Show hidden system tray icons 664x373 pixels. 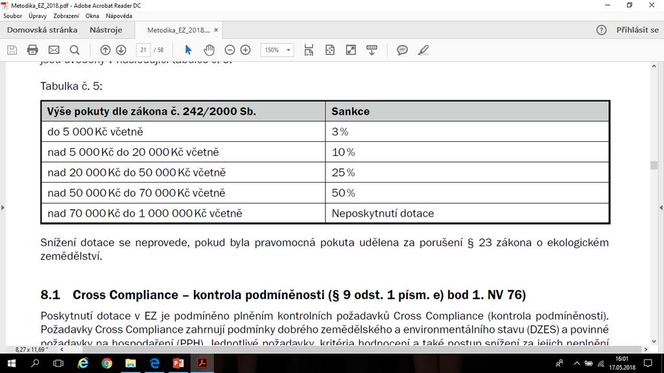576,363
